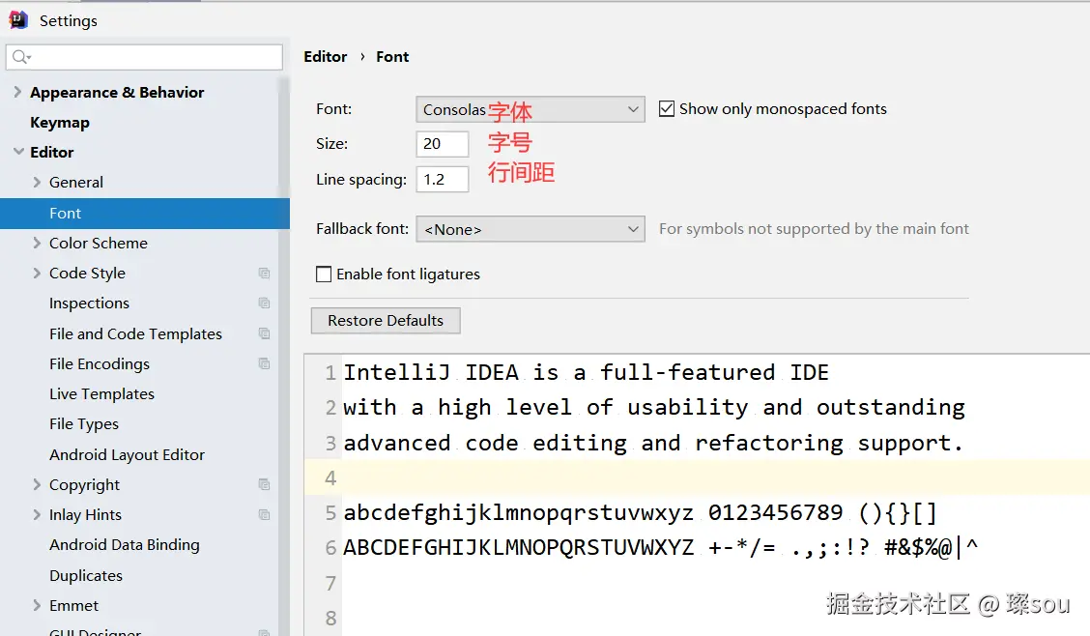The width and height of the screenshot is (1090, 636).
Task: Expand the Copyright subsection
Action: (x=38, y=484)
